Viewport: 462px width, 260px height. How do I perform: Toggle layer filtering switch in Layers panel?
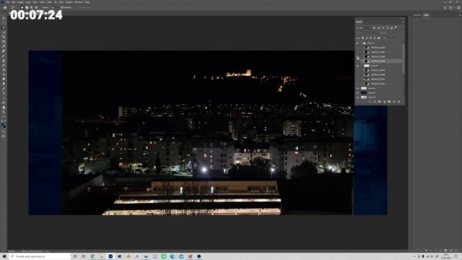(x=396, y=27)
